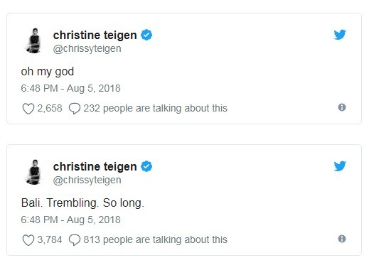
Task: Open info icon on the second tweet
Action: [x=342, y=239]
